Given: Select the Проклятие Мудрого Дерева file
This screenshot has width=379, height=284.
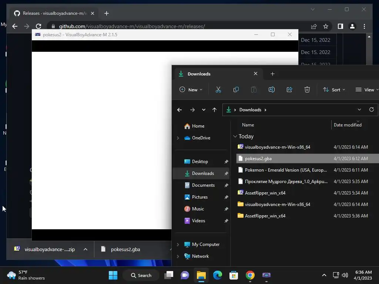Looking at the screenshot, I should [x=308, y=181].
